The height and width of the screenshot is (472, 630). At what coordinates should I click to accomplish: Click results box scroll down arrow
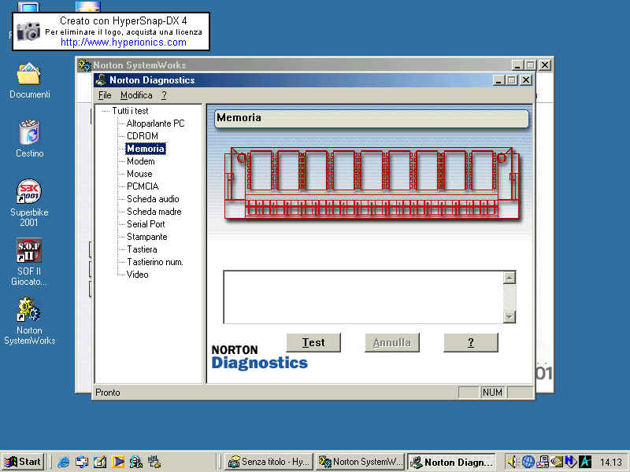(x=510, y=317)
